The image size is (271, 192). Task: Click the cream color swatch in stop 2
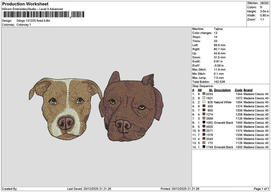click(x=204, y=98)
